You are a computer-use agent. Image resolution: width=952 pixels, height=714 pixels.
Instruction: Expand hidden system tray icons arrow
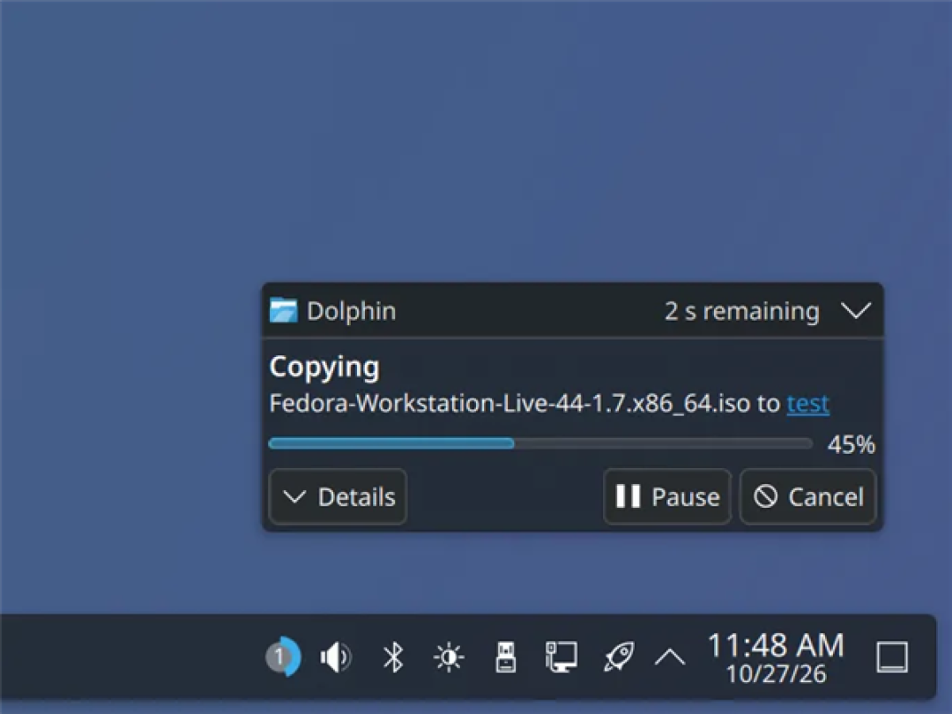pos(670,657)
